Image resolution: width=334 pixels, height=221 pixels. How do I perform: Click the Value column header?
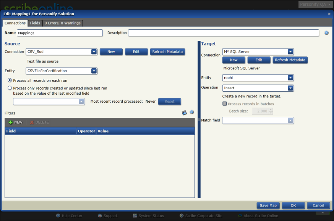click(x=146, y=131)
